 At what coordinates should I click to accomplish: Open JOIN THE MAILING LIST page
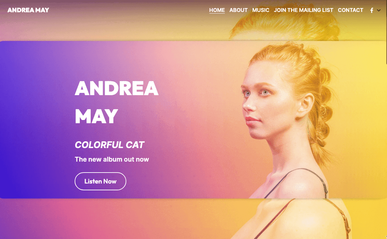[304, 10]
